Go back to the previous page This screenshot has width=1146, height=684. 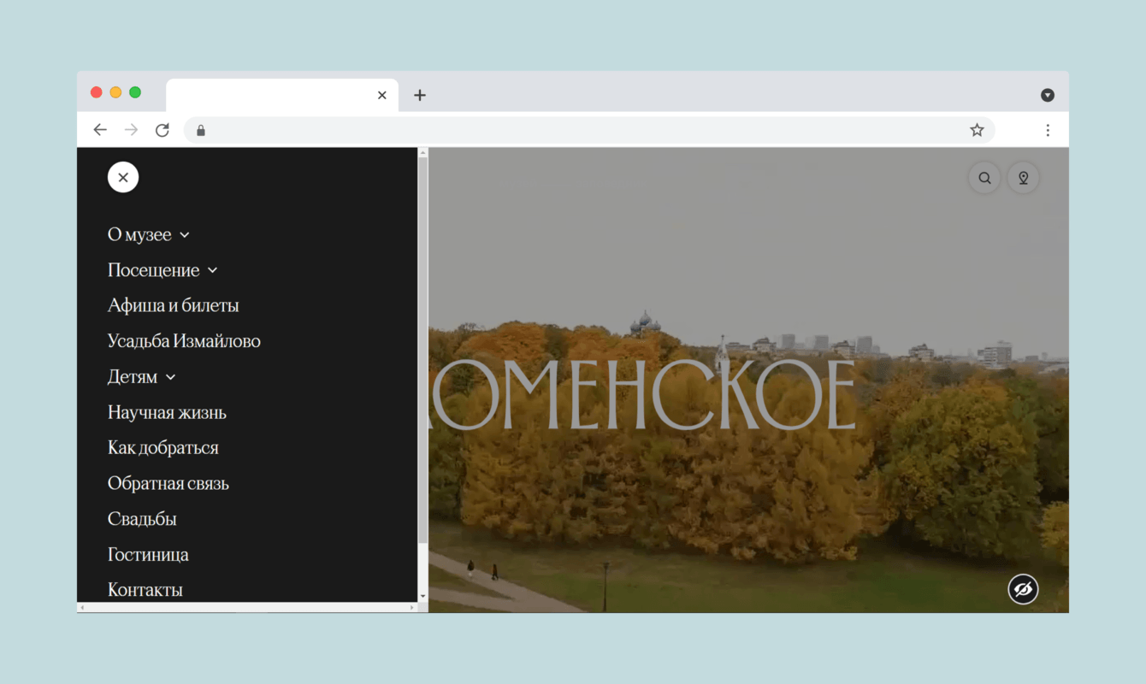point(100,130)
